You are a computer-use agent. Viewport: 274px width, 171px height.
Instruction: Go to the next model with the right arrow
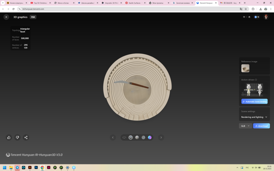(161, 138)
